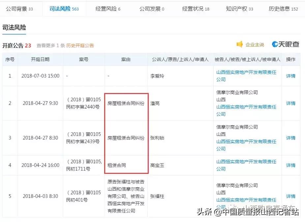This screenshot has height=222, width=305.
Task: Click 详情 for case 民初字第2440号
Action: click(x=290, y=103)
